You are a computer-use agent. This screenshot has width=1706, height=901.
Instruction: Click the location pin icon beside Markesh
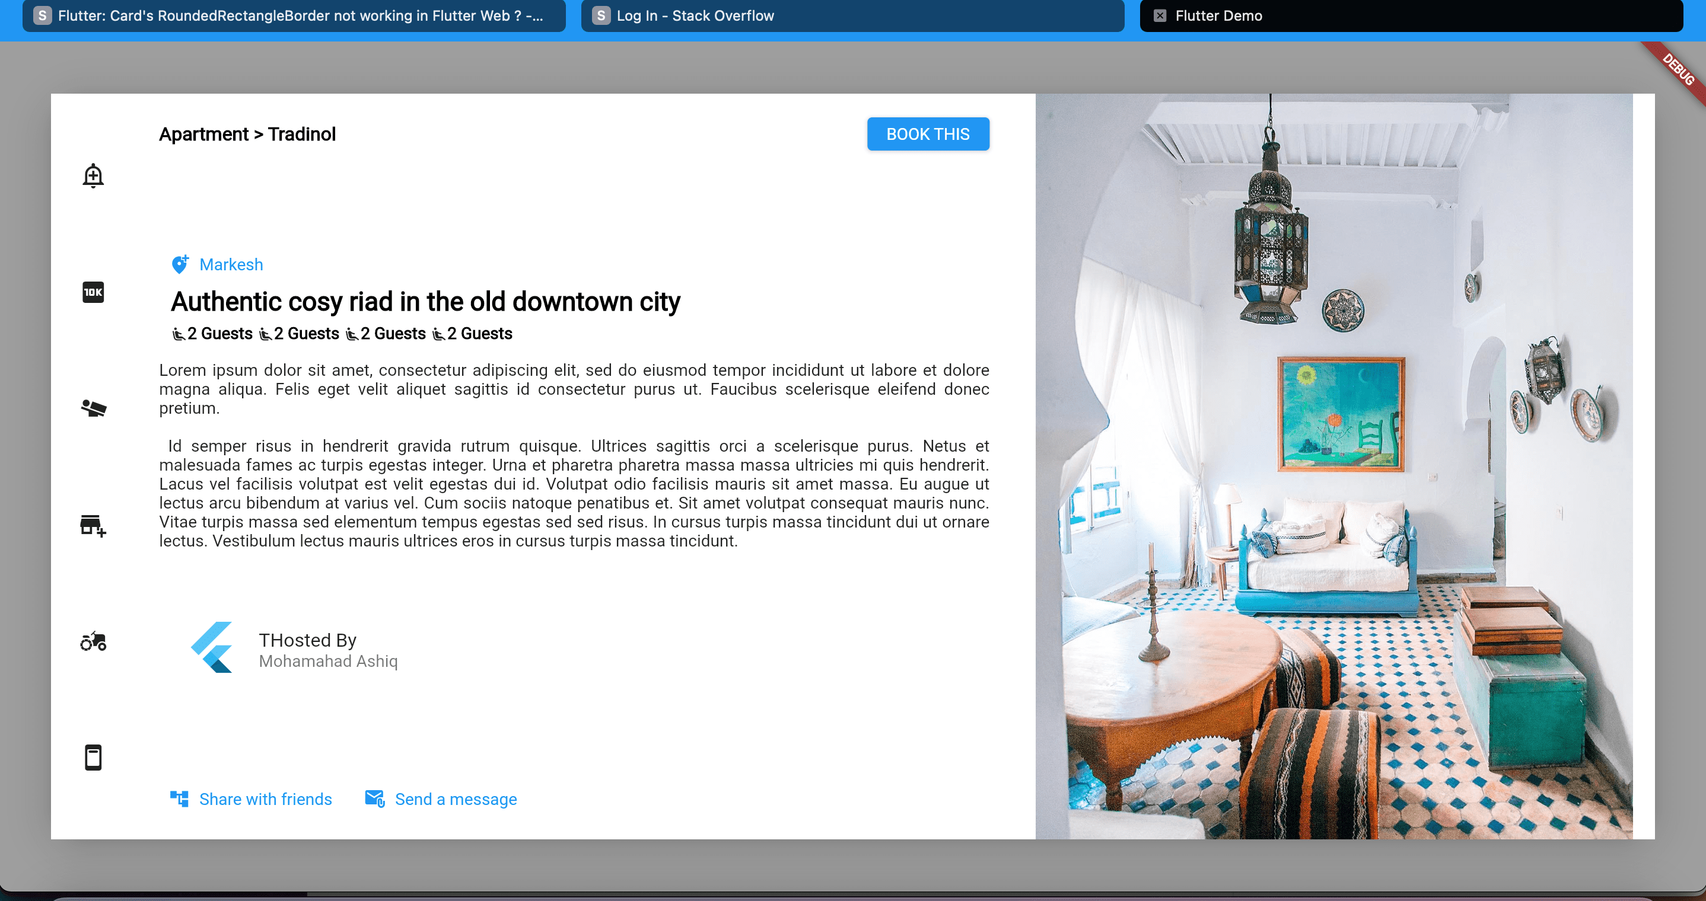coord(180,264)
